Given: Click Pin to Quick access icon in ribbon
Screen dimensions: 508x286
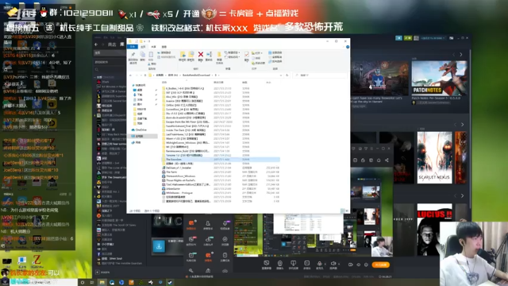Looking at the screenshot, I should [x=133, y=55].
